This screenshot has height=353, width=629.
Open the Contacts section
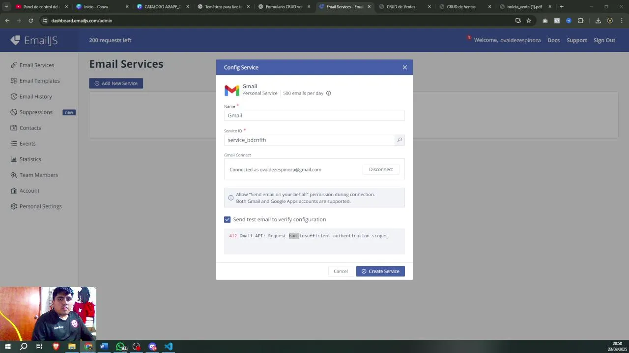click(x=26, y=128)
